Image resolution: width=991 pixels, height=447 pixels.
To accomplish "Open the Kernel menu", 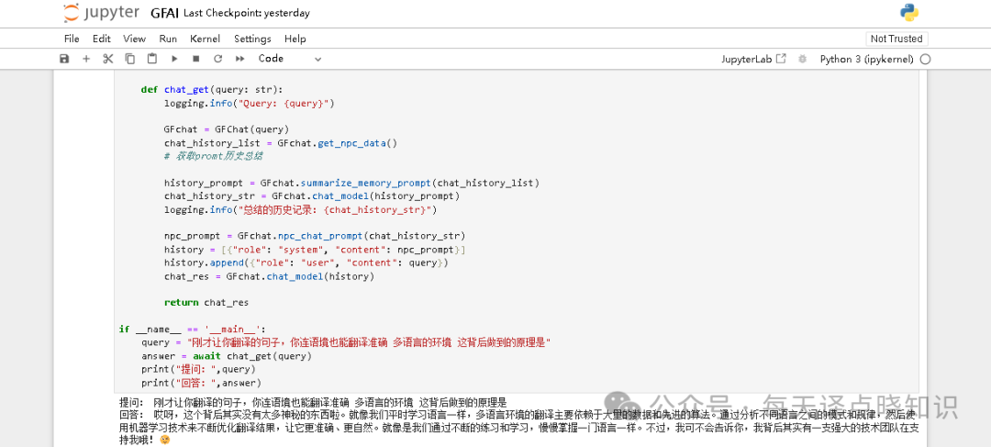I will pyautogui.click(x=205, y=39).
